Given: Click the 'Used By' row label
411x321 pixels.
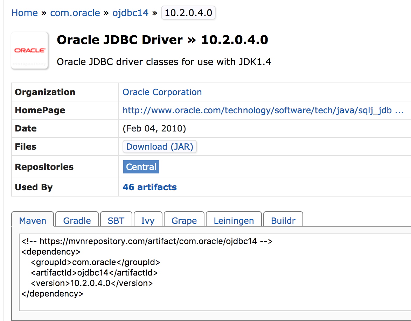Looking at the screenshot, I should point(34,187).
